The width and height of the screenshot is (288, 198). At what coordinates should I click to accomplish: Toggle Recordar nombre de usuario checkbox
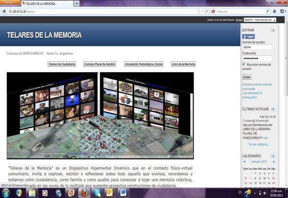[x=244, y=64]
